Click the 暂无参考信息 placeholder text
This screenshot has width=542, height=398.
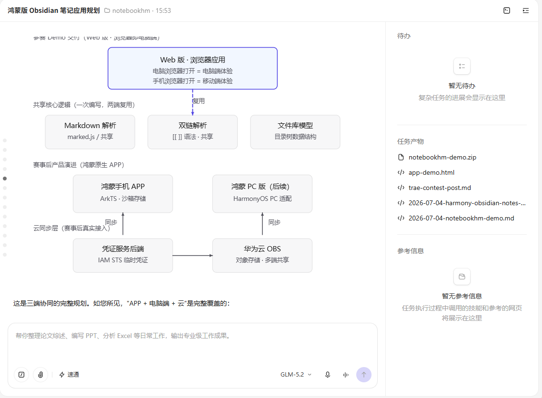point(462,296)
